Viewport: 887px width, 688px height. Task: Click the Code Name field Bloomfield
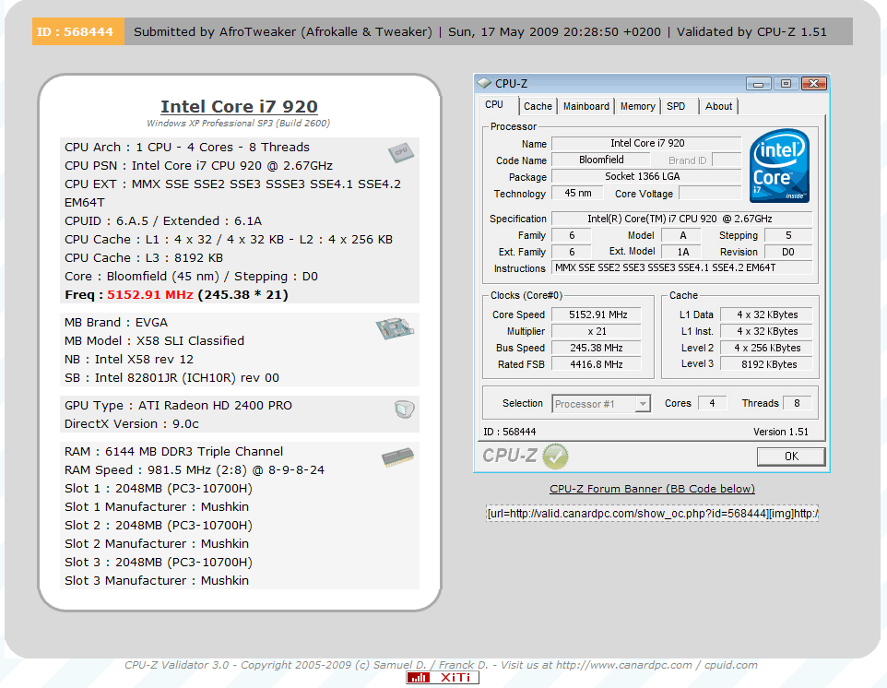tap(601, 160)
